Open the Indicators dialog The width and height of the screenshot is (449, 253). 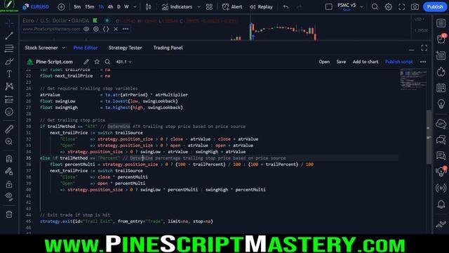177,7
